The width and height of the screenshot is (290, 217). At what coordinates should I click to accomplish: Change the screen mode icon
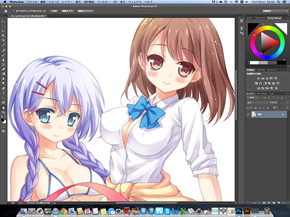point(3,131)
